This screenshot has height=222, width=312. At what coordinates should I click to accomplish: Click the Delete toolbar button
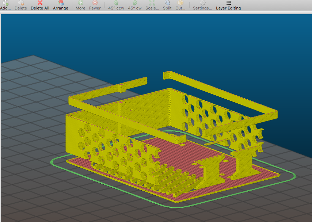pyautogui.click(x=21, y=5)
